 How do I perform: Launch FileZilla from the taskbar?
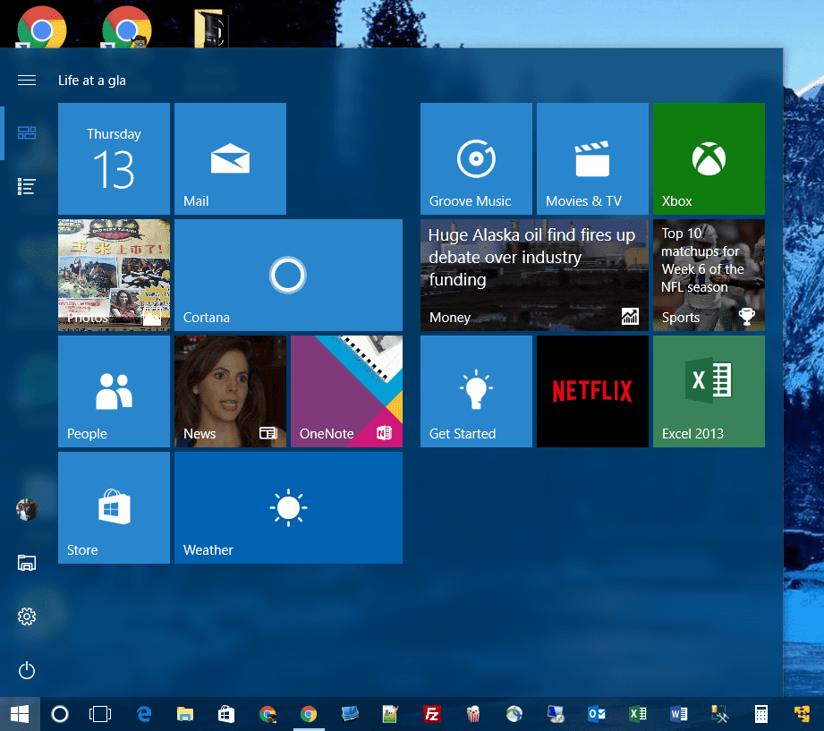pyautogui.click(x=432, y=714)
